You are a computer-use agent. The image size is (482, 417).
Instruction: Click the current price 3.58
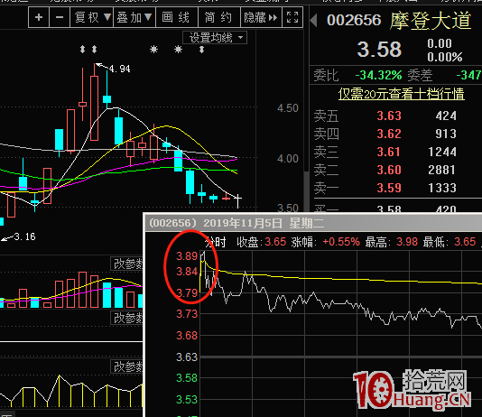(x=379, y=49)
